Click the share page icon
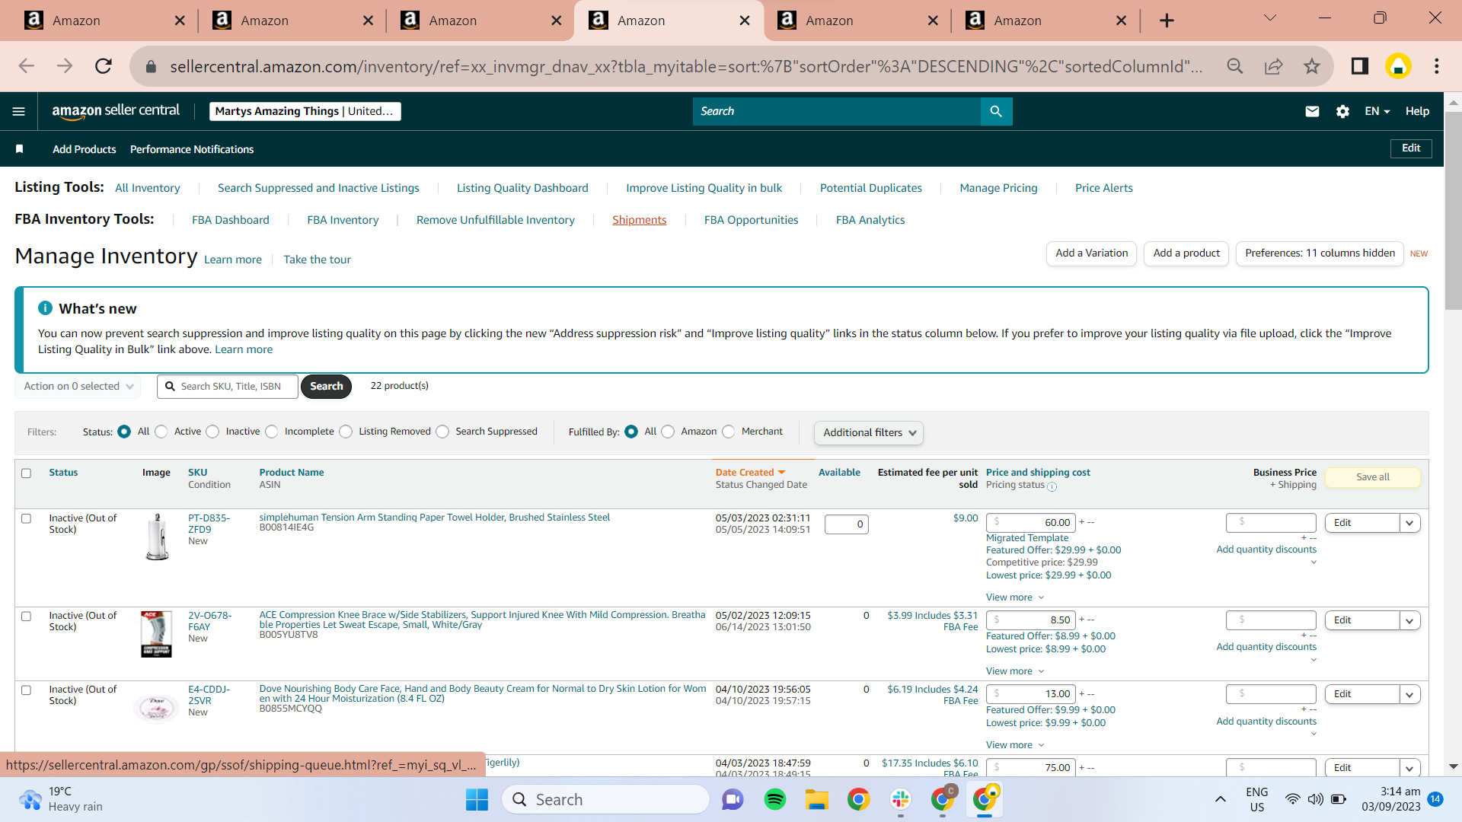The width and height of the screenshot is (1462, 822). click(x=1273, y=66)
